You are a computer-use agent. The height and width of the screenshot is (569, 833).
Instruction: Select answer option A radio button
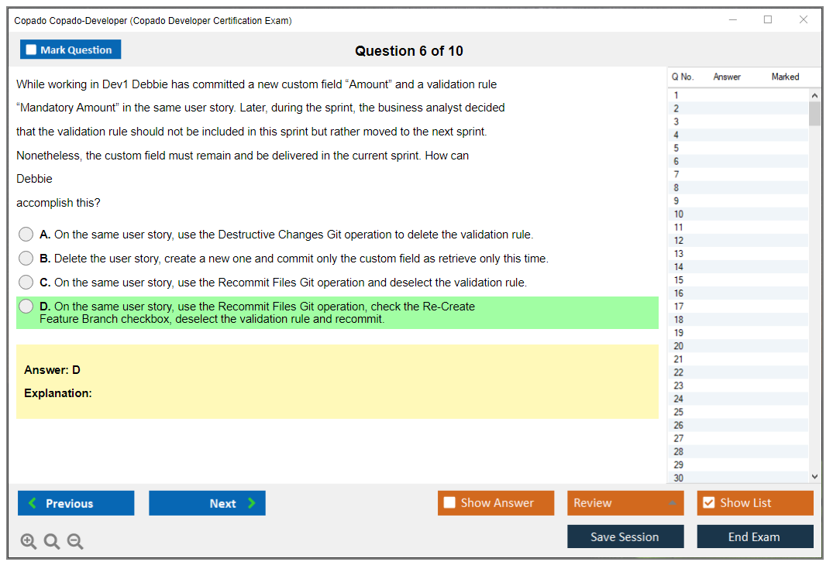point(26,234)
